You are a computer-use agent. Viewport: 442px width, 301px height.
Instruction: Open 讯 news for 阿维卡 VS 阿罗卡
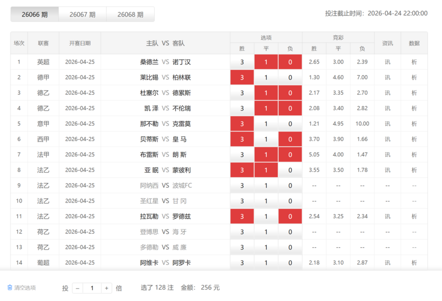click(x=388, y=263)
